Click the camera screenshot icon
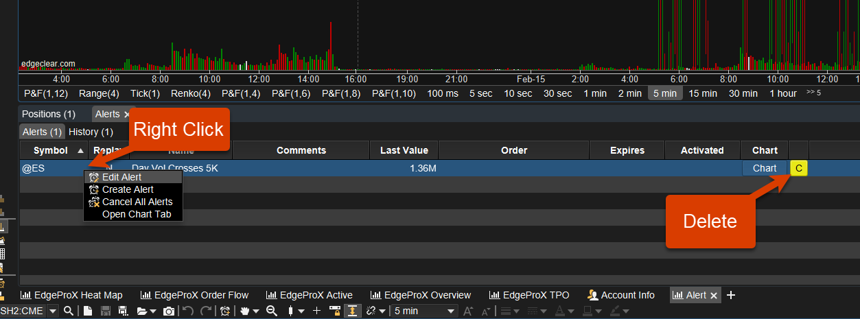860x319 pixels. click(169, 311)
